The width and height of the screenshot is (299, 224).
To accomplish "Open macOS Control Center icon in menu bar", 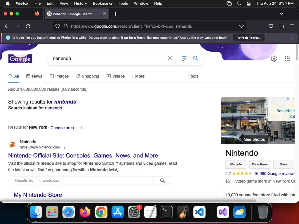I will pos(249,3).
